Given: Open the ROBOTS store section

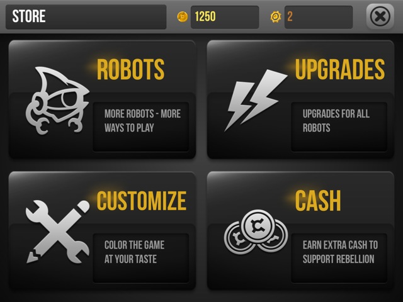Looking at the screenshot, I should pos(102,99).
